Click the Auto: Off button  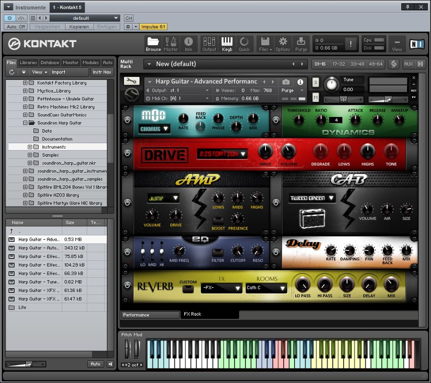[16, 26]
